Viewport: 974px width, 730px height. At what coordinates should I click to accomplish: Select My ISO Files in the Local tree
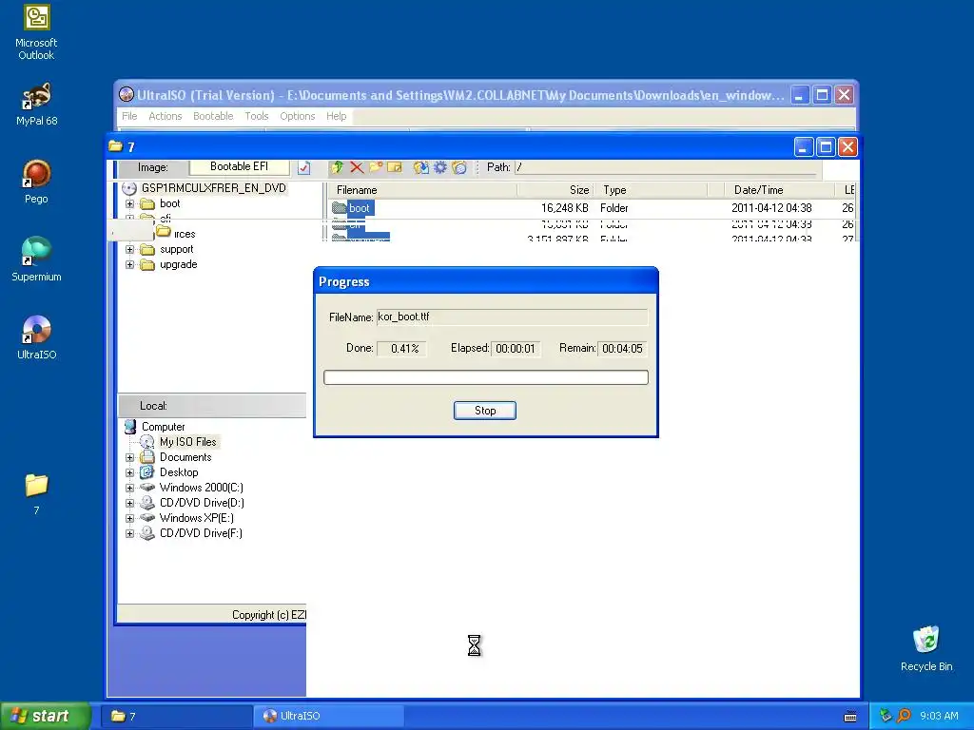click(187, 442)
